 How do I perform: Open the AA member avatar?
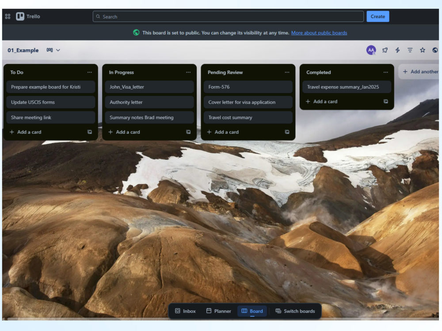click(x=371, y=50)
